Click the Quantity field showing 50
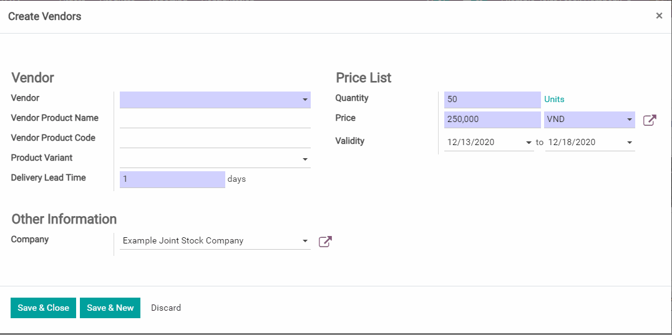This screenshot has height=335, width=672. tap(492, 100)
